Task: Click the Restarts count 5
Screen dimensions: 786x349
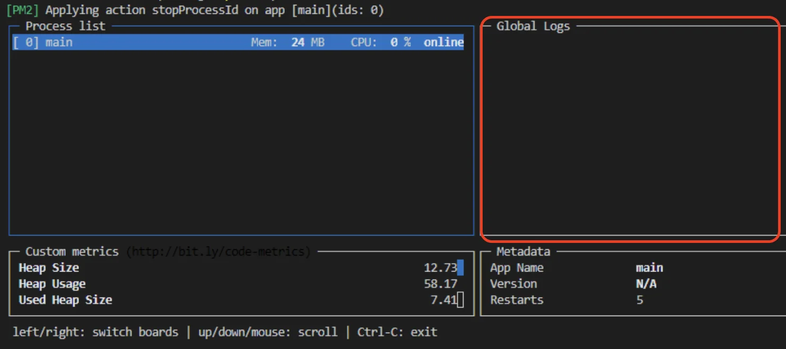Action: pos(640,300)
